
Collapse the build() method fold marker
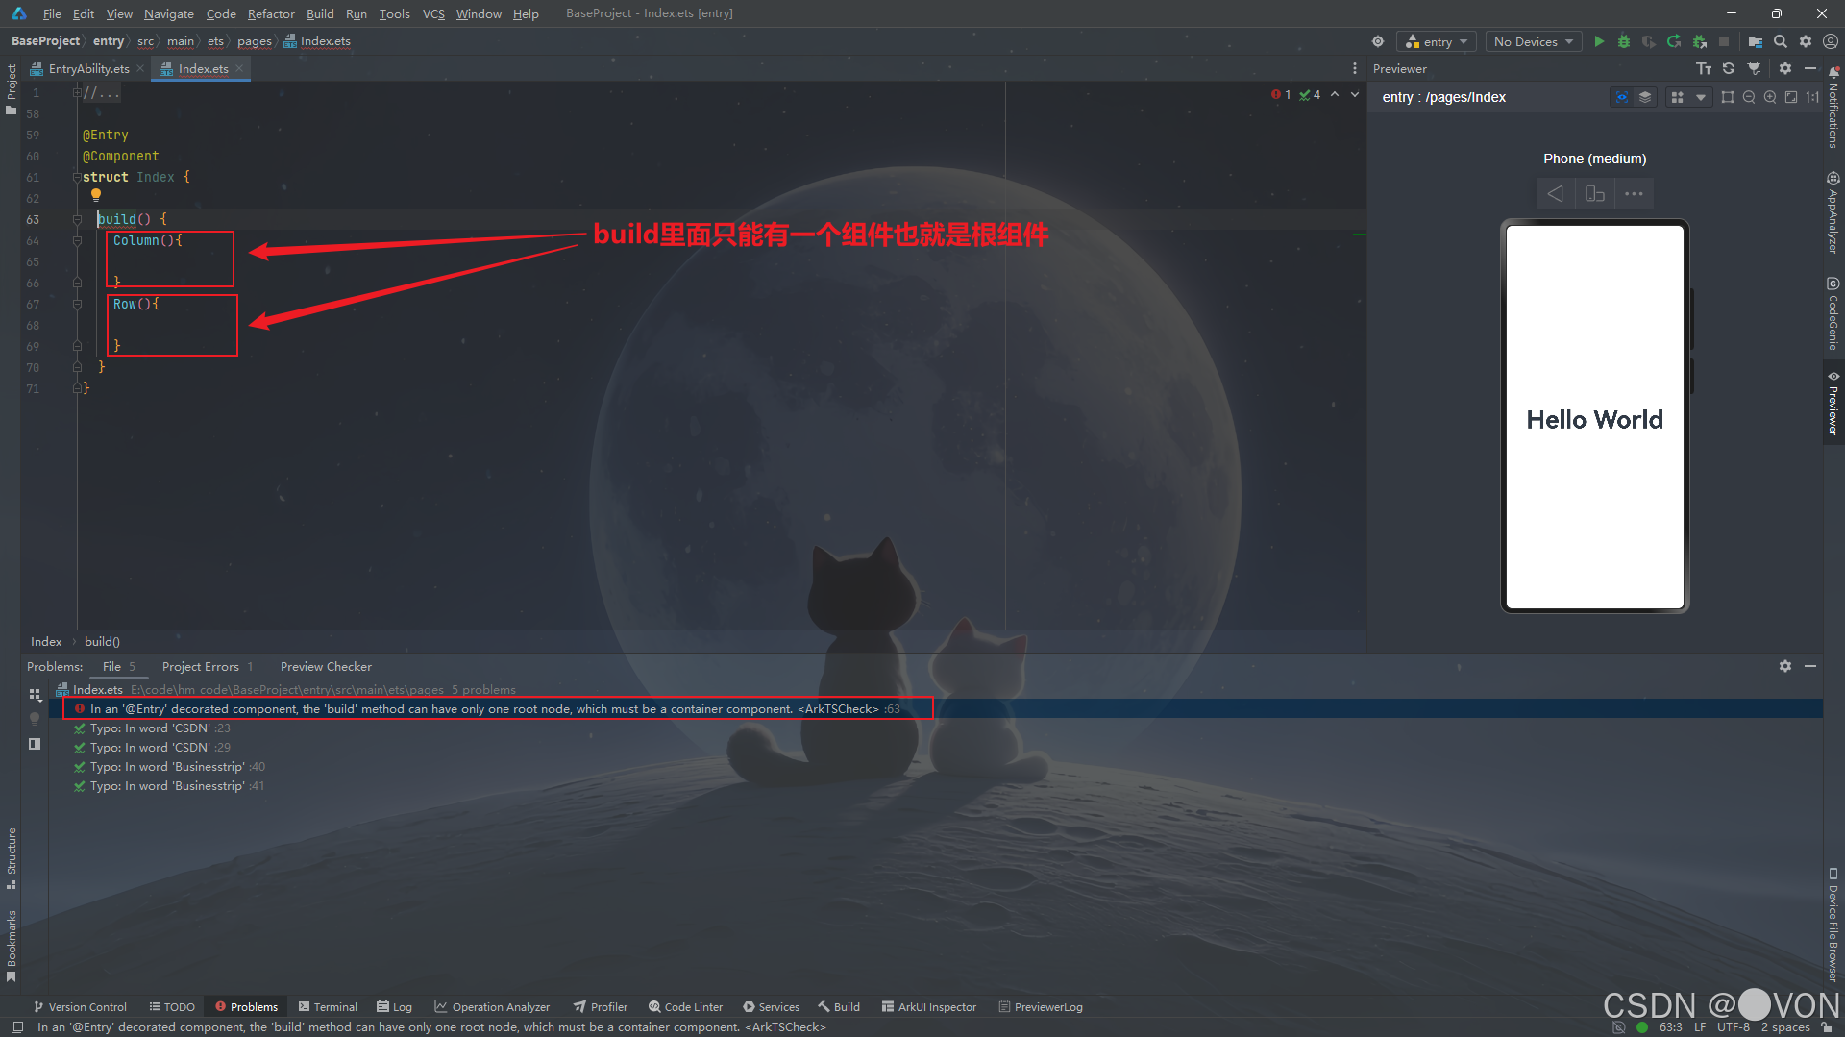77,220
